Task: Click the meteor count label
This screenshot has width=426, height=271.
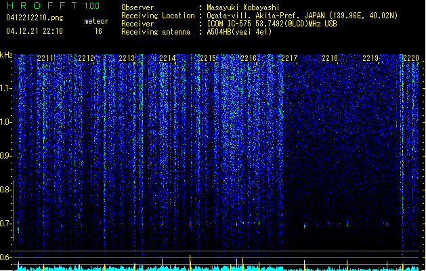Action: [x=96, y=21]
